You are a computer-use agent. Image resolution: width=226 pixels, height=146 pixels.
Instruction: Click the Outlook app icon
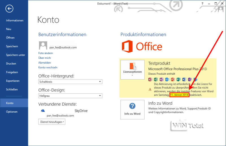point(167,80)
